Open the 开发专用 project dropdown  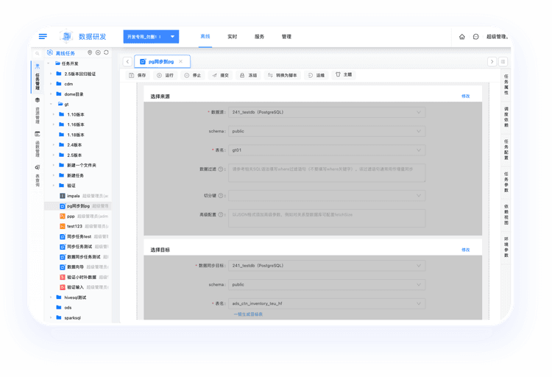click(x=151, y=36)
